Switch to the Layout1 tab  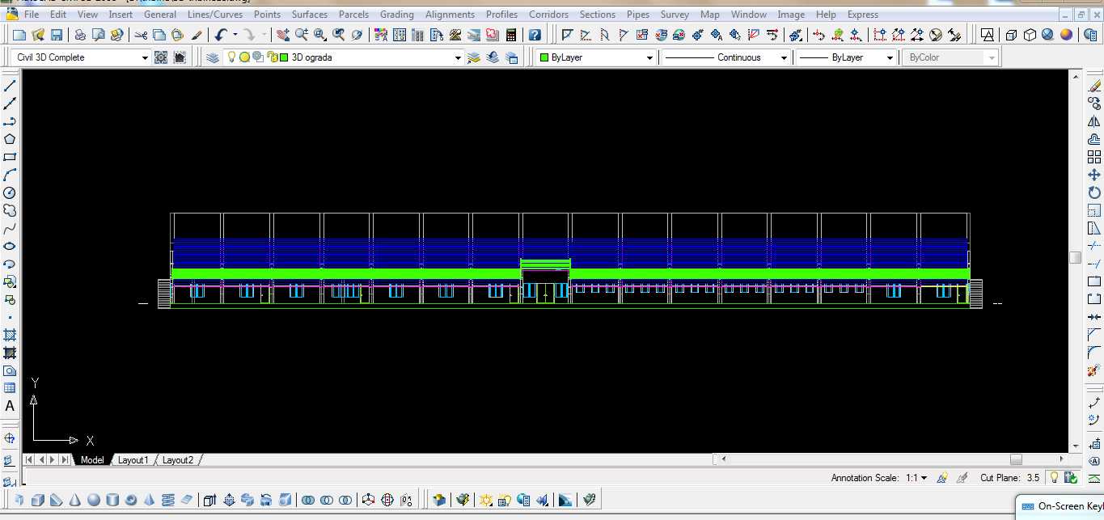tap(133, 460)
